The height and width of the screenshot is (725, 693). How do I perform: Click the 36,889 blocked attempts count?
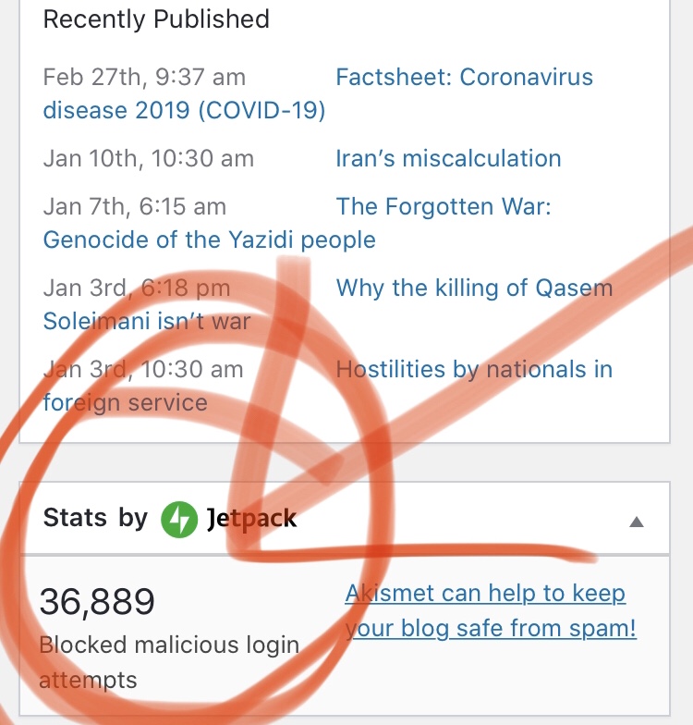[x=97, y=601]
